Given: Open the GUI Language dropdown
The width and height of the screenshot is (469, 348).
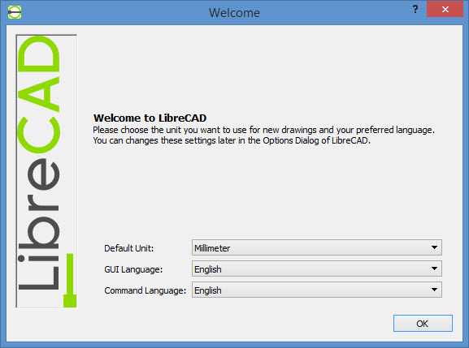Looking at the screenshot, I should 317,269.
